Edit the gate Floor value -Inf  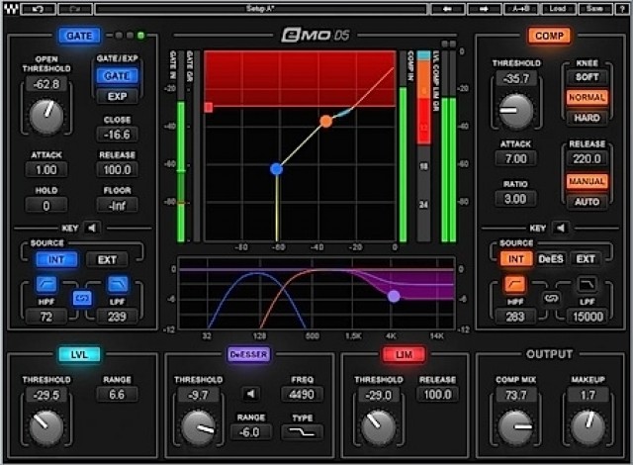[x=117, y=206]
